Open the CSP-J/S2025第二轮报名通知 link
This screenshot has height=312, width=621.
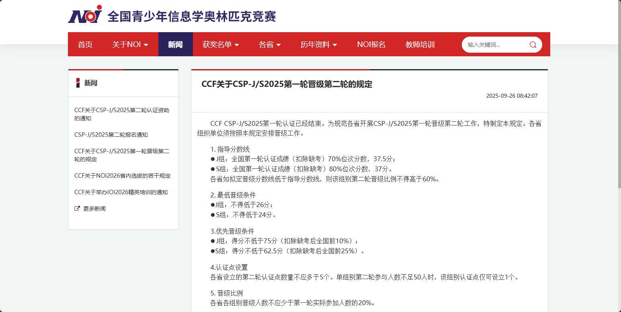(111, 135)
